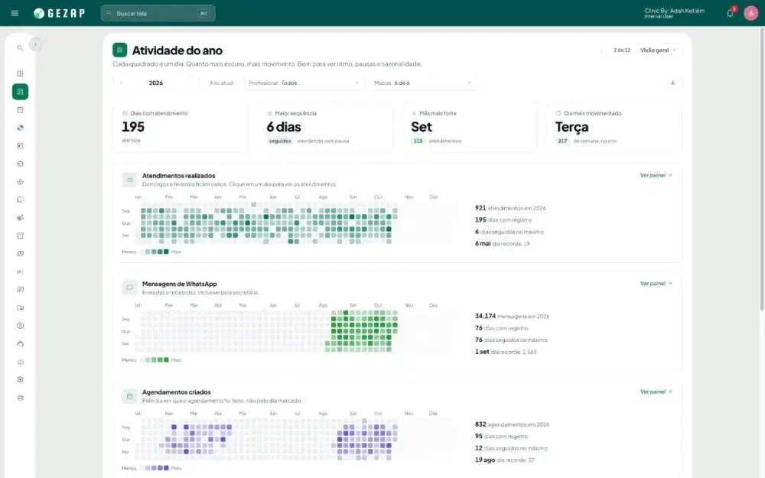Click the Atividade do ano green icon
Image resolution: width=765 pixels, height=478 pixels.
(x=119, y=50)
